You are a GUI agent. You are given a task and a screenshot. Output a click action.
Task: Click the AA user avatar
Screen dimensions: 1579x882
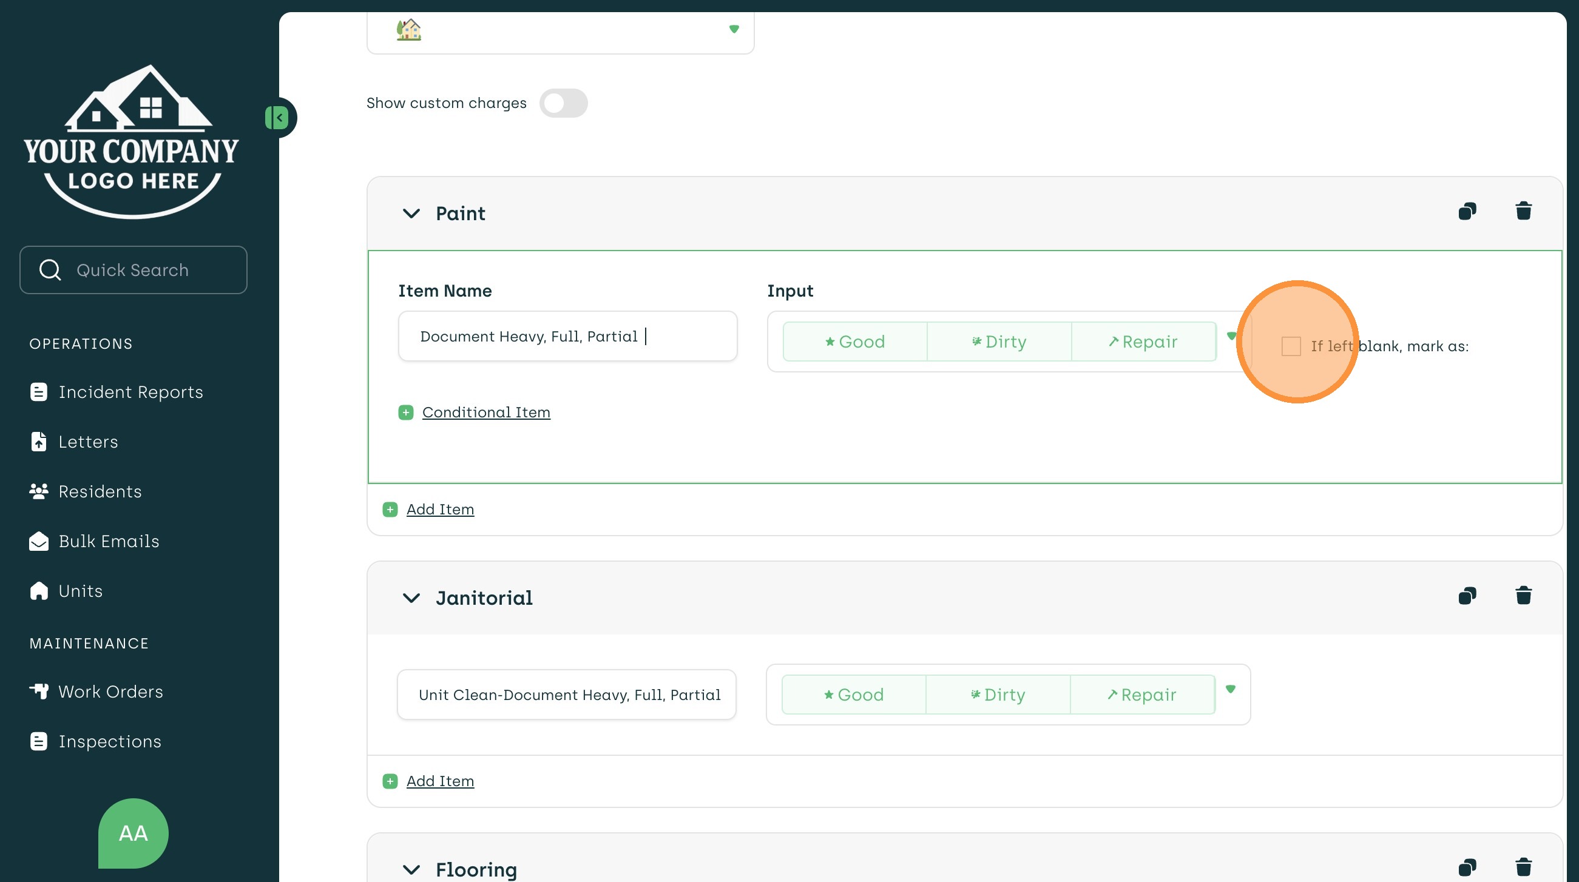133,833
